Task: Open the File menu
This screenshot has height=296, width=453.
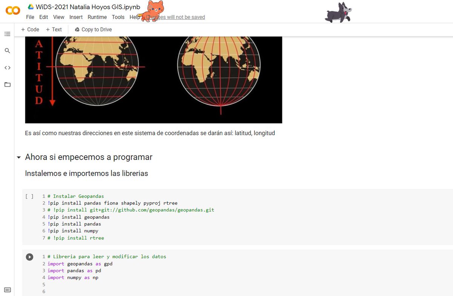Action: (30, 17)
